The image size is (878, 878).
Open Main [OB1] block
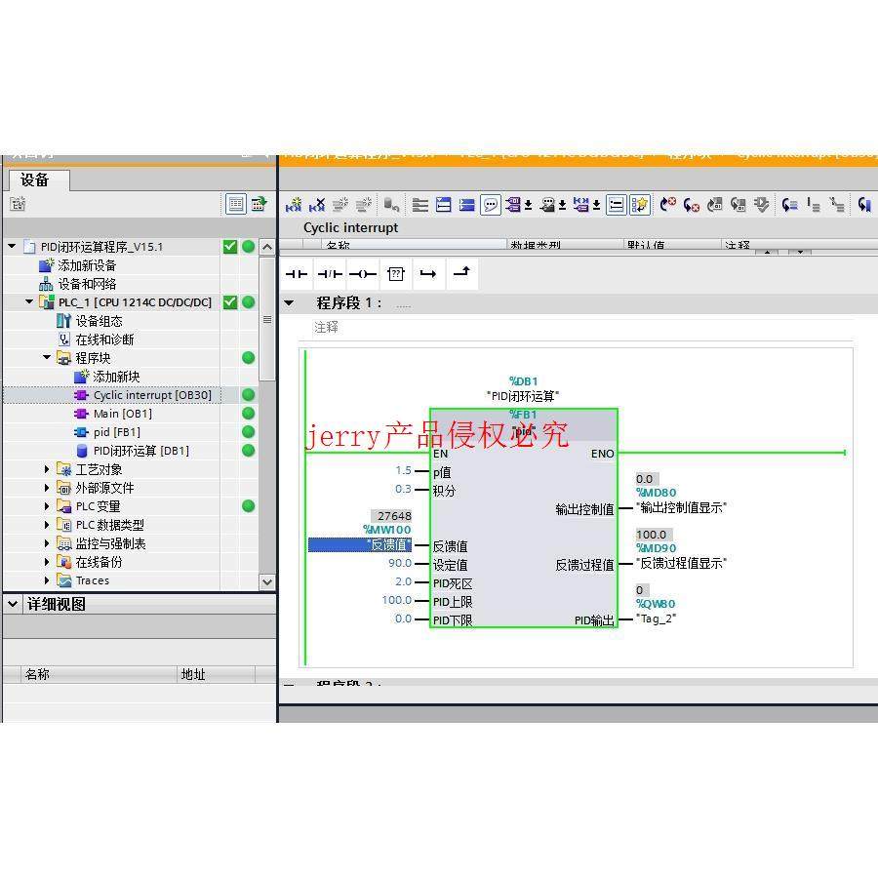[x=123, y=414]
